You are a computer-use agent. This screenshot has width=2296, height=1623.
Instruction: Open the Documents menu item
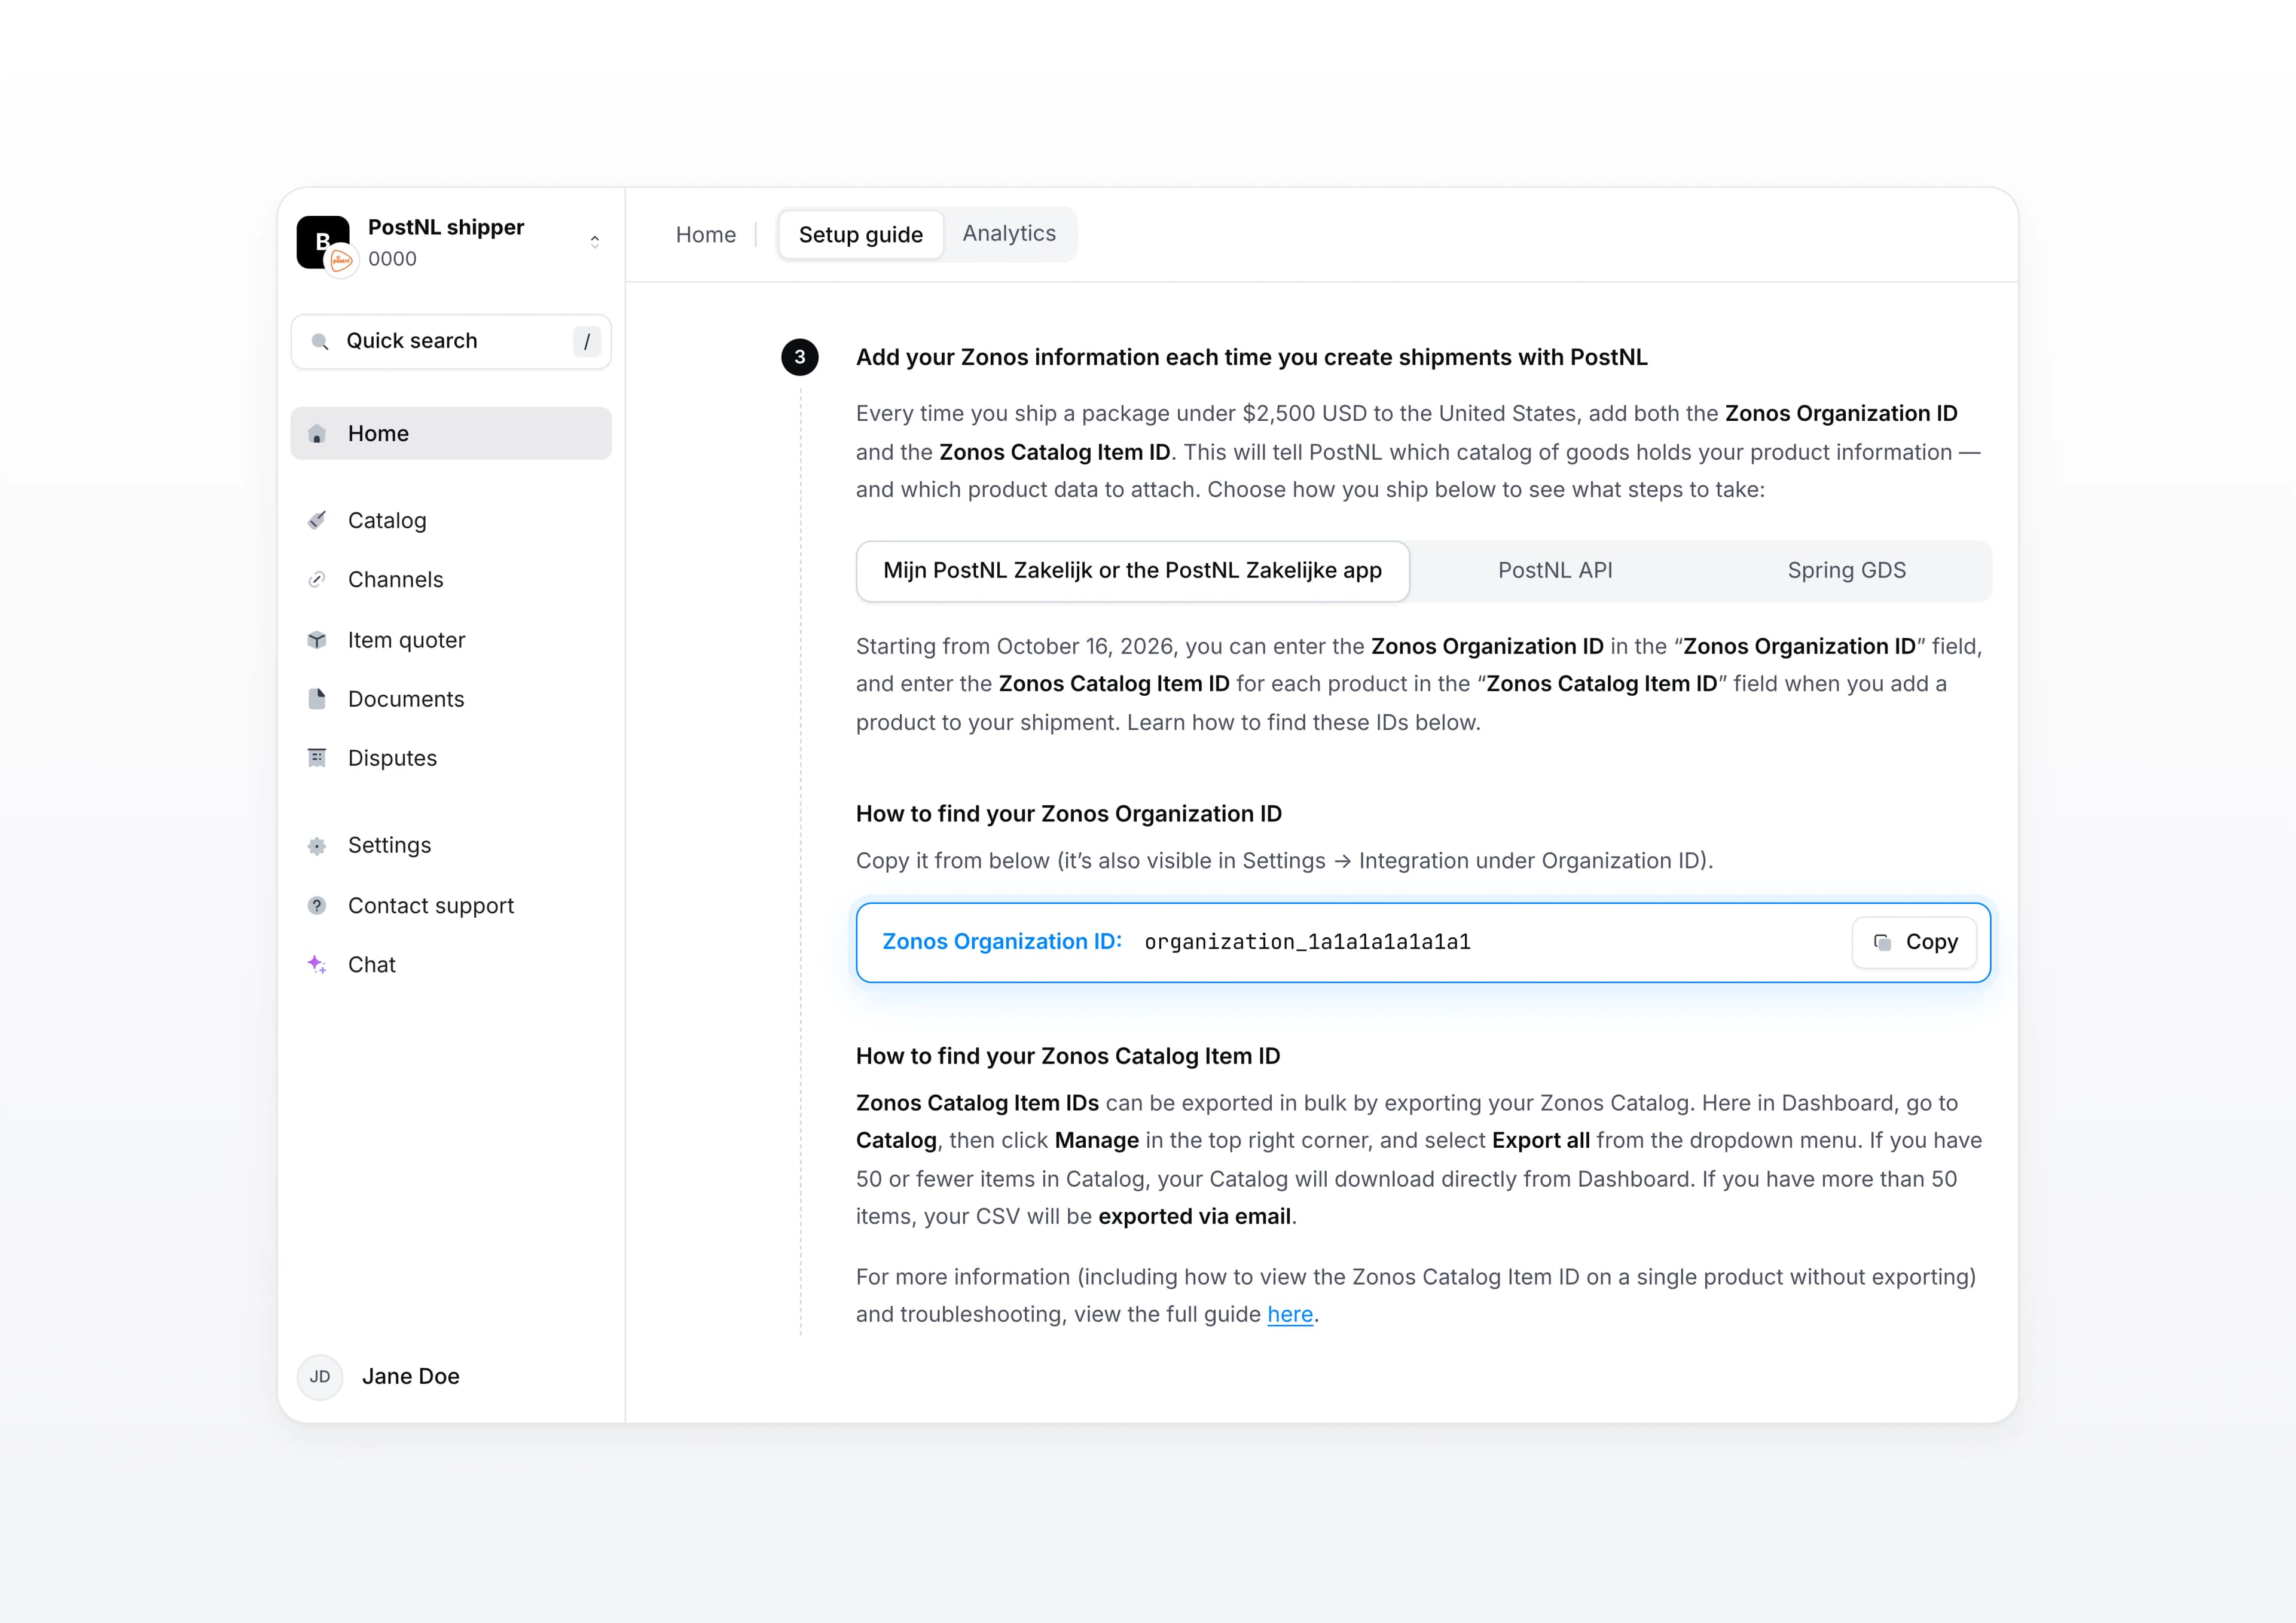click(x=451, y=699)
